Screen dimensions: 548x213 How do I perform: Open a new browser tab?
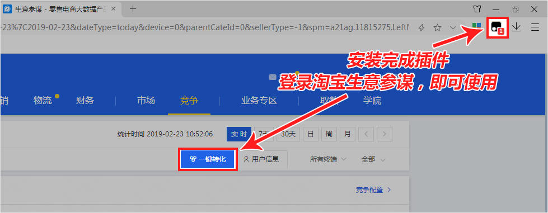(x=133, y=9)
